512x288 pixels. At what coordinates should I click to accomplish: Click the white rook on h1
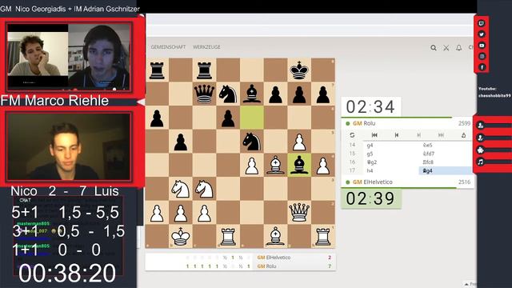pyautogui.click(x=323, y=236)
